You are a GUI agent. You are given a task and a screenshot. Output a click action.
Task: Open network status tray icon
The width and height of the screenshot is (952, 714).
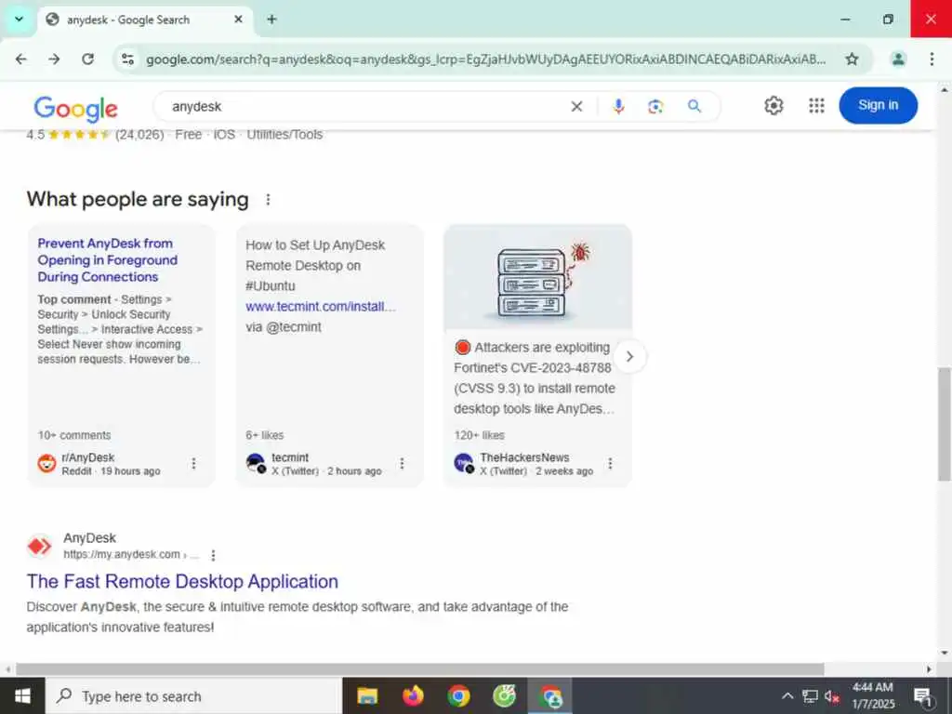pos(810,695)
